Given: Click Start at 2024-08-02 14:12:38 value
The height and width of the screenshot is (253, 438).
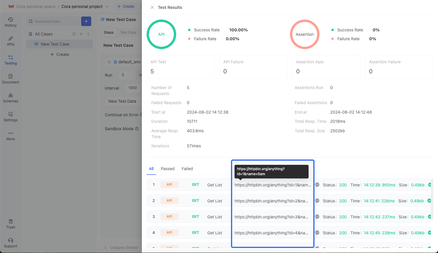Looking at the screenshot, I should point(208,112).
